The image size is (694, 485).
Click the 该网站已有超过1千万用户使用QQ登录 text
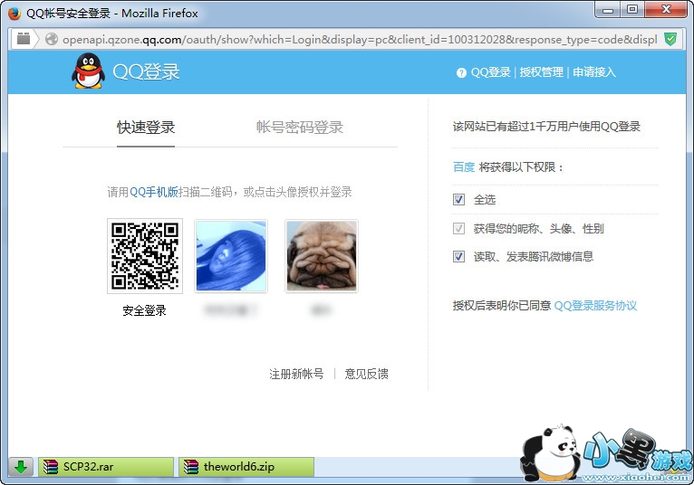click(546, 127)
